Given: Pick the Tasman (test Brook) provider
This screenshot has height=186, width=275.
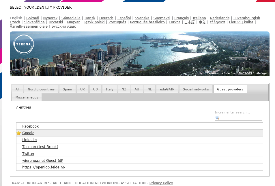Looking at the screenshot, I should click(40, 147).
